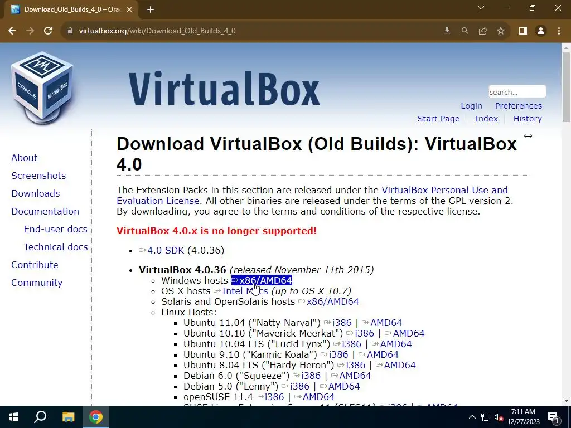Viewport: 571px width, 428px height.
Task: Open the Login link
Action: [x=471, y=106]
